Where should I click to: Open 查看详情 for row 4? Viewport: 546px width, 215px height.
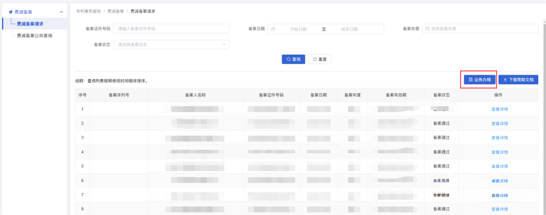click(x=499, y=152)
